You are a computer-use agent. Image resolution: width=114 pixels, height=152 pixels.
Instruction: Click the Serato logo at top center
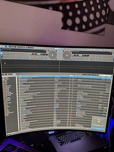(57, 49)
